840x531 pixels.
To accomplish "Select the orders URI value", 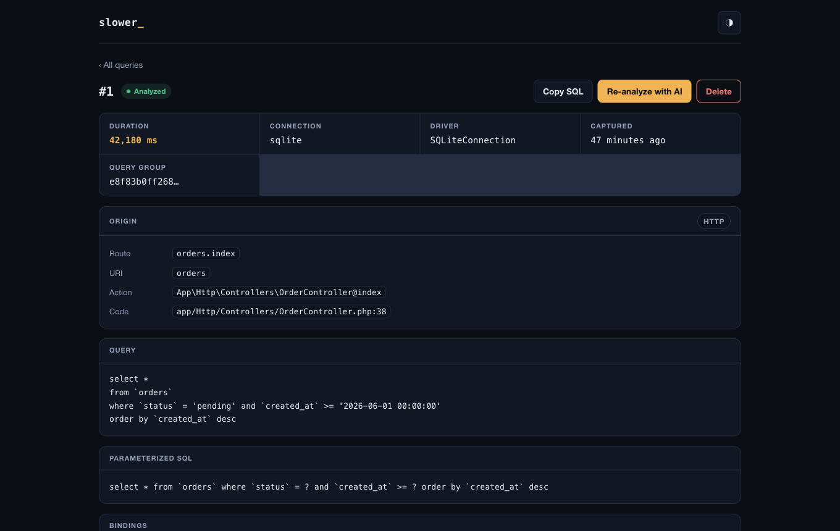I will [191, 273].
